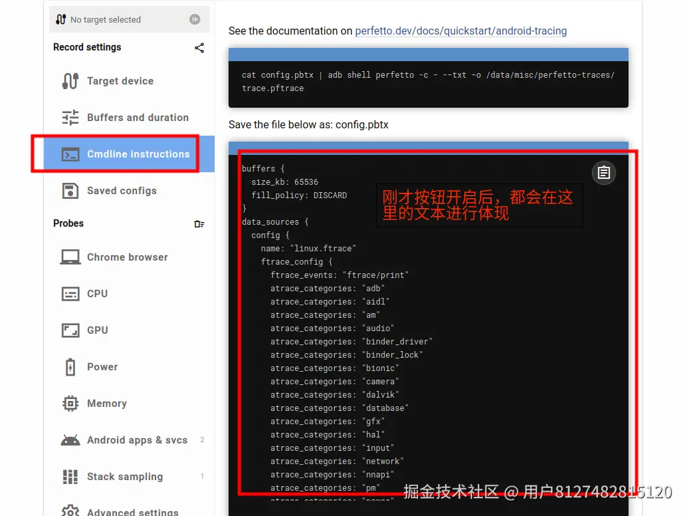The width and height of the screenshot is (687, 516).
Task: Click the 'size_kb: 65536' line
Action: click(x=284, y=182)
